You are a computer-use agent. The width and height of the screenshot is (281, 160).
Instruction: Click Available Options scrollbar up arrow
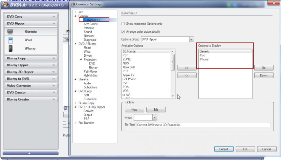click(173, 52)
